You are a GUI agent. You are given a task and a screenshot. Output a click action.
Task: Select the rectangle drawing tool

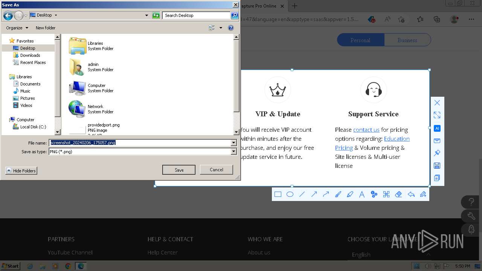tap(278, 194)
